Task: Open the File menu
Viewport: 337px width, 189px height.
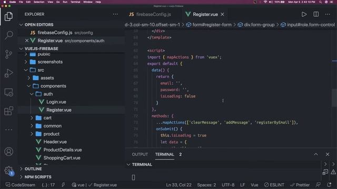Action: pyautogui.click(x=21, y=2)
